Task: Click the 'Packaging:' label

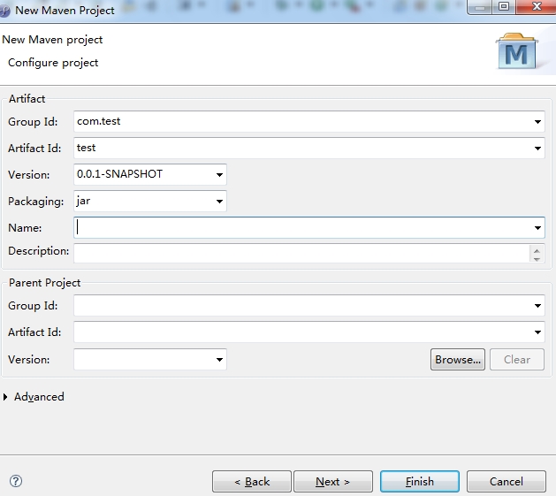Action: 36,202
